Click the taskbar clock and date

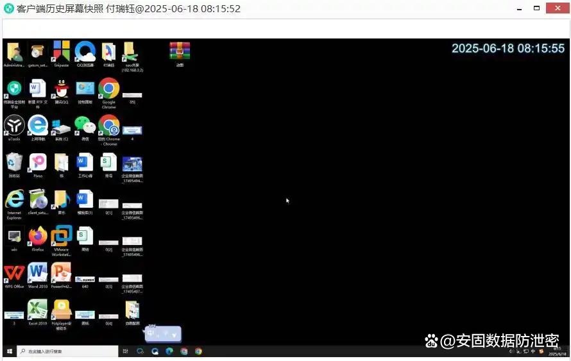point(557,351)
